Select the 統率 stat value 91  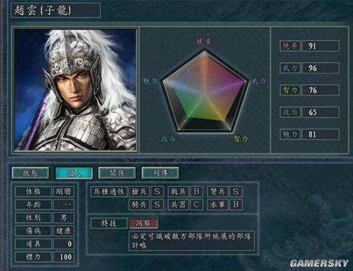320,46
